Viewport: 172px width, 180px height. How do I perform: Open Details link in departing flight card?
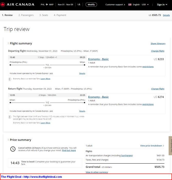click(82, 74)
